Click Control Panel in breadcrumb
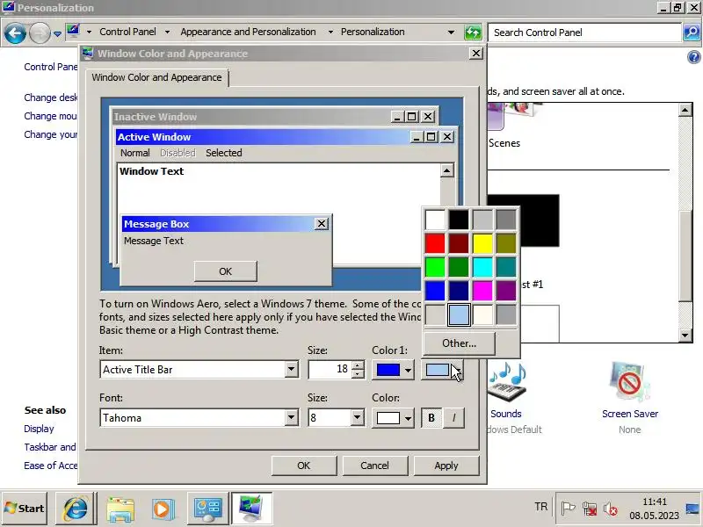The width and height of the screenshot is (703, 527). [x=127, y=32]
